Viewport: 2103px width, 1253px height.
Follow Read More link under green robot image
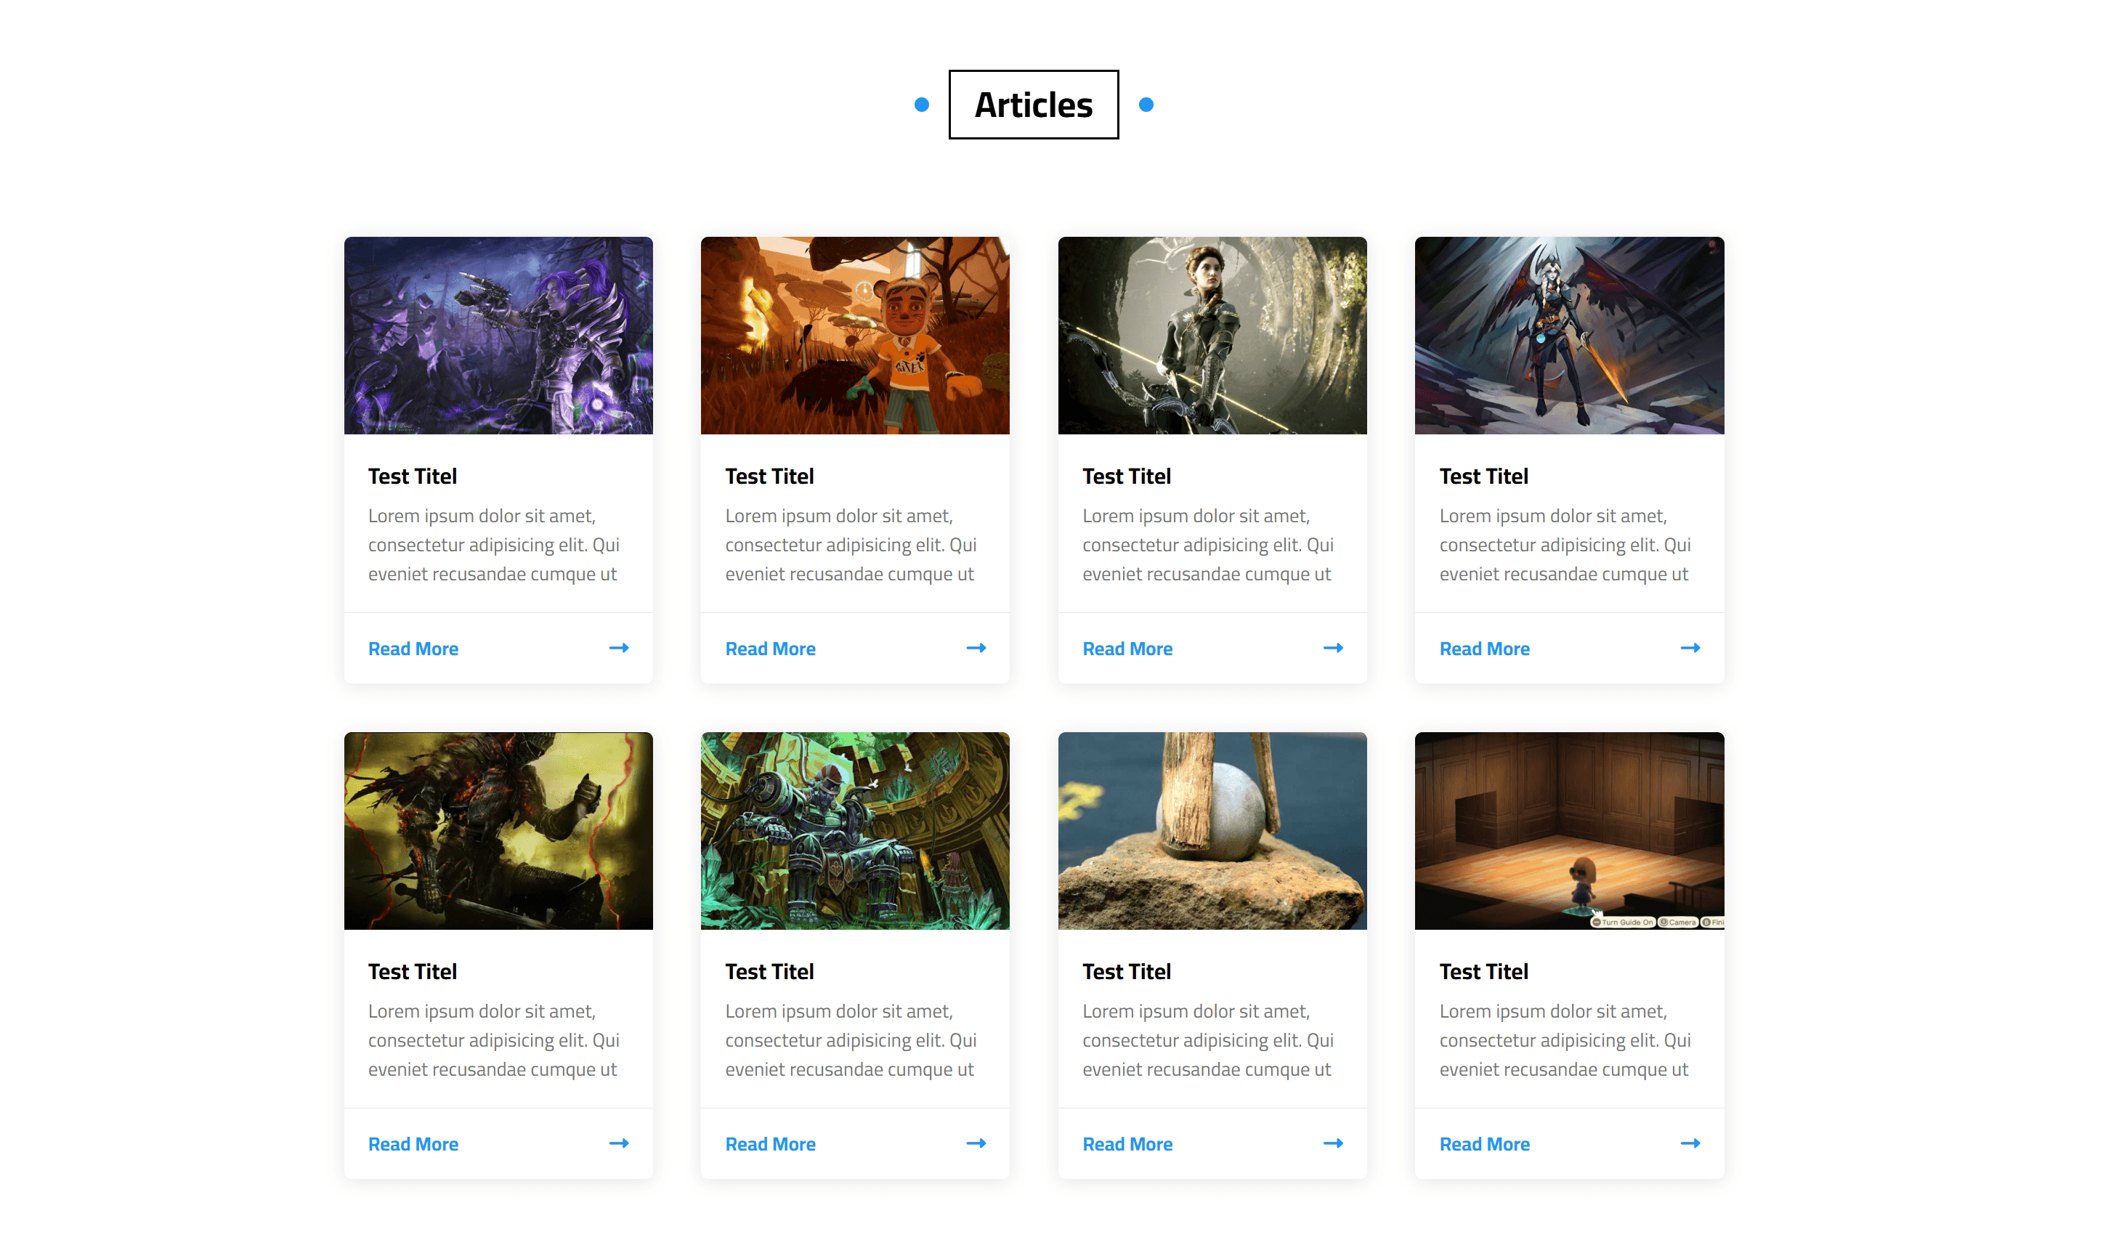[x=770, y=1144]
